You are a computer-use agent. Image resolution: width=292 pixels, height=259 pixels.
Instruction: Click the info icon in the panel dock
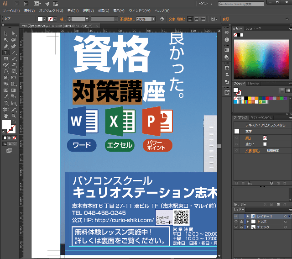point(227,40)
